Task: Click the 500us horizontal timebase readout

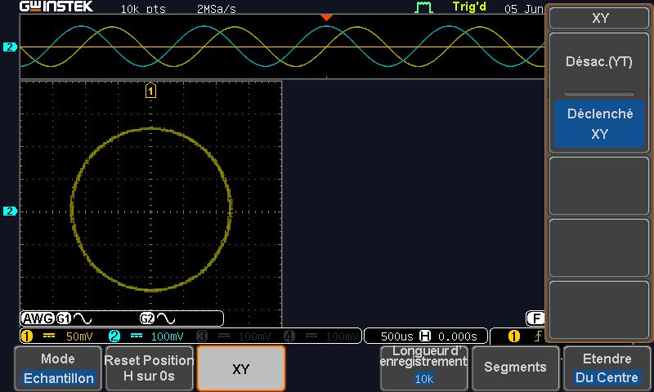Action: pos(396,336)
